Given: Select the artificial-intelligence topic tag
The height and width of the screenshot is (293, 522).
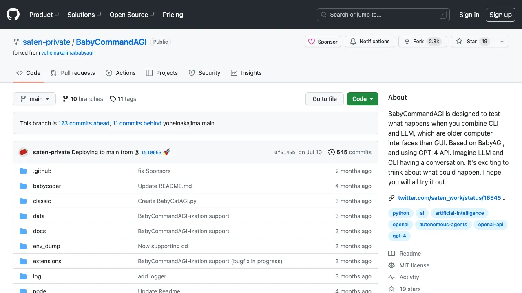Looking at the screenshot, I should pyautogui.click(x=459, y=213).
